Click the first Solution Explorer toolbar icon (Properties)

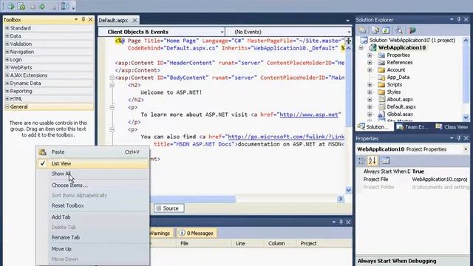362,30
